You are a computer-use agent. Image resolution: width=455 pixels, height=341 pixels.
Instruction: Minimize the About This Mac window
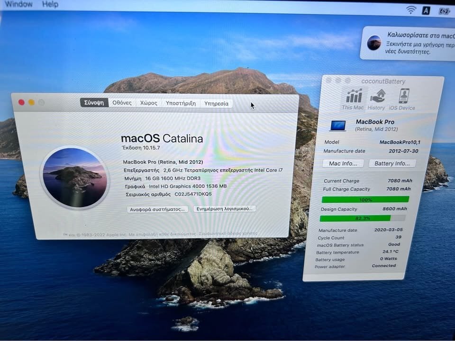[31, 102]
